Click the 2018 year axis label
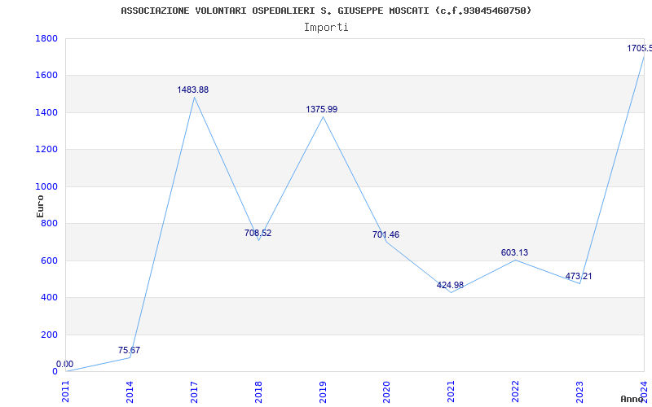The width and height of the screenshot is (652, 407). [x=258, y=392]
